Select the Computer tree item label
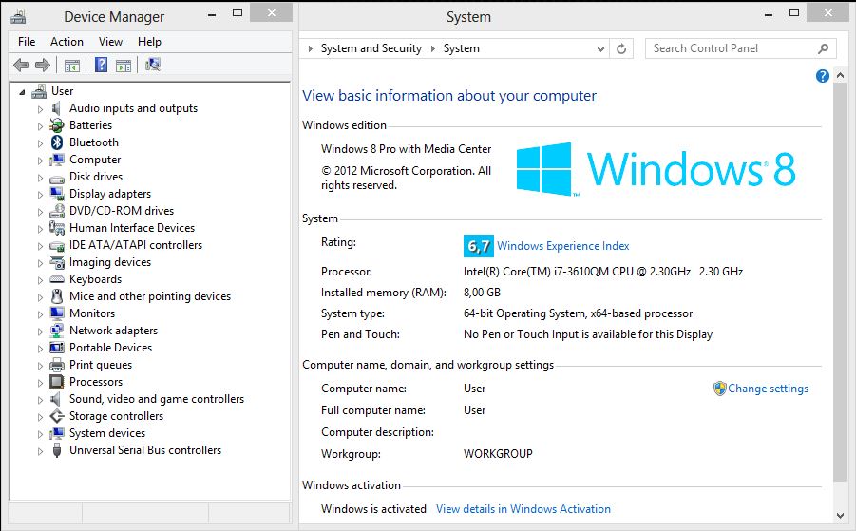Image resolution: width=856 pixels, height=531 pixels. coord(95,160)
